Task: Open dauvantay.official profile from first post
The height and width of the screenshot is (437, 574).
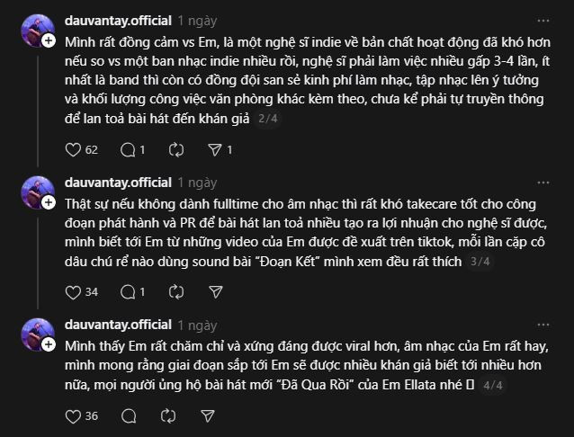Action: [x=117, y=19]
